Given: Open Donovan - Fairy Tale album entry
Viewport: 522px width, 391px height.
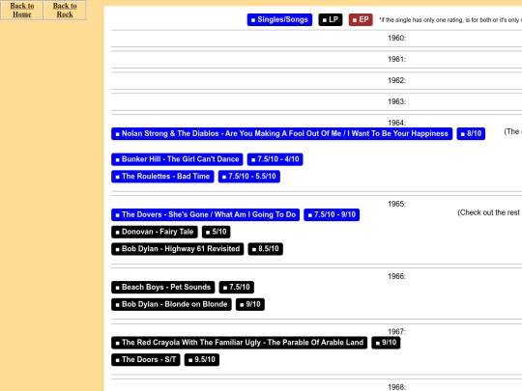Looking at the screenshot, I should (x=155, y=232).
